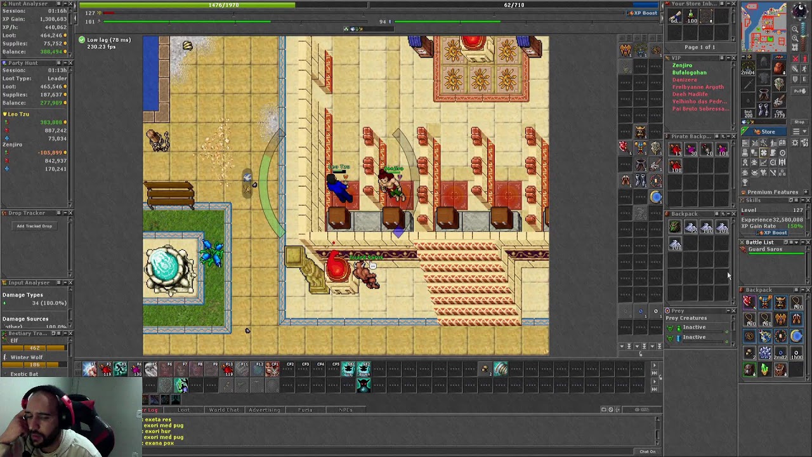Select the blue crystals in the Backpack
Screen dimensions: 812x457
coord(765,353)
